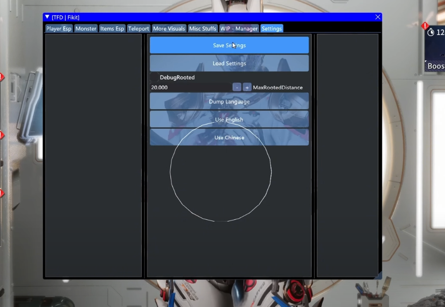Click the stopwatch timer icon
The width and height of the screenshot is (445, 307).
431,32
